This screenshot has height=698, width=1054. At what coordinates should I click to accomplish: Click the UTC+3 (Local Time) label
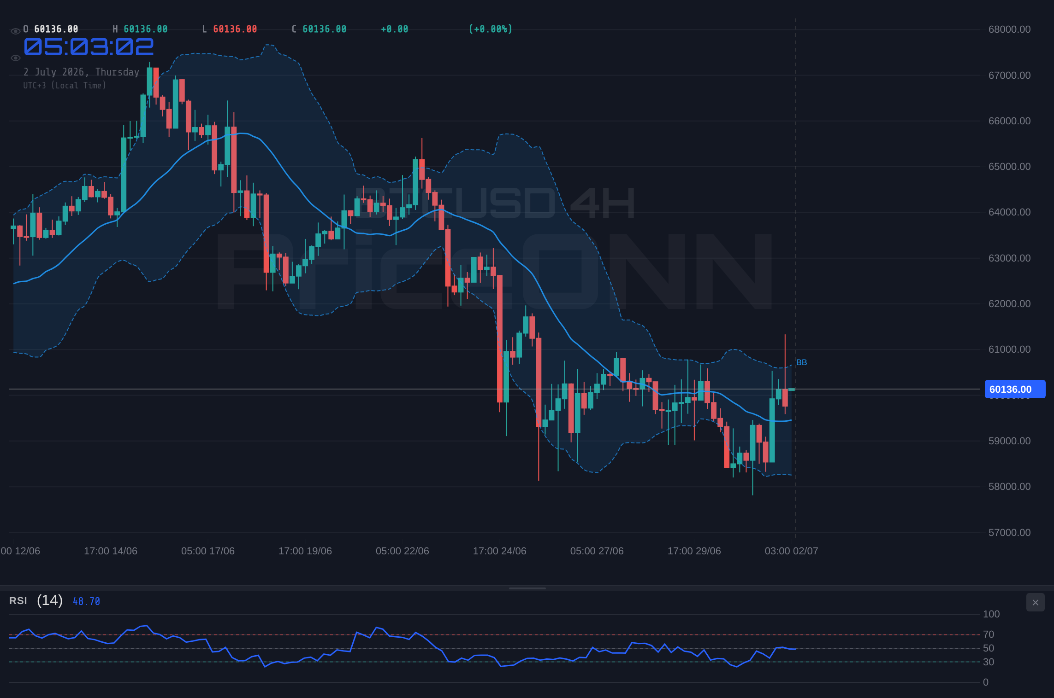(65, 86)
